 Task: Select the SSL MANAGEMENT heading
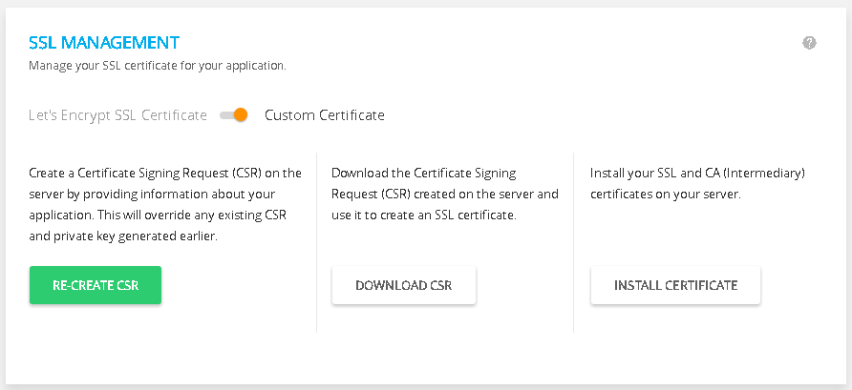(104, 42)
